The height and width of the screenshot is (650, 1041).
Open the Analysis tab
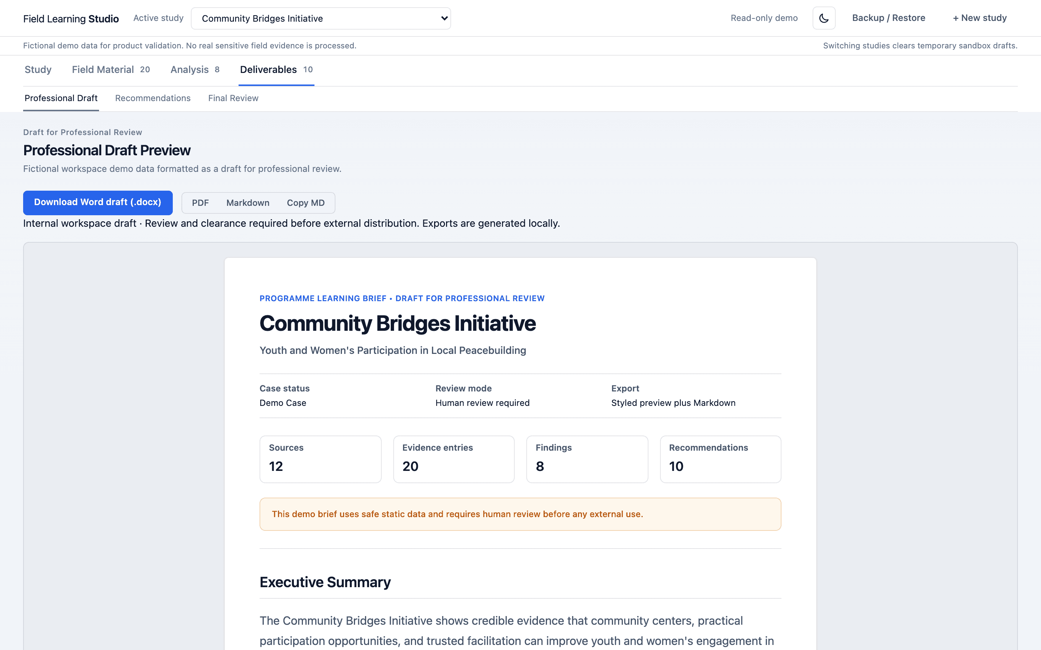pyautogui.click(x=195, y=70)
